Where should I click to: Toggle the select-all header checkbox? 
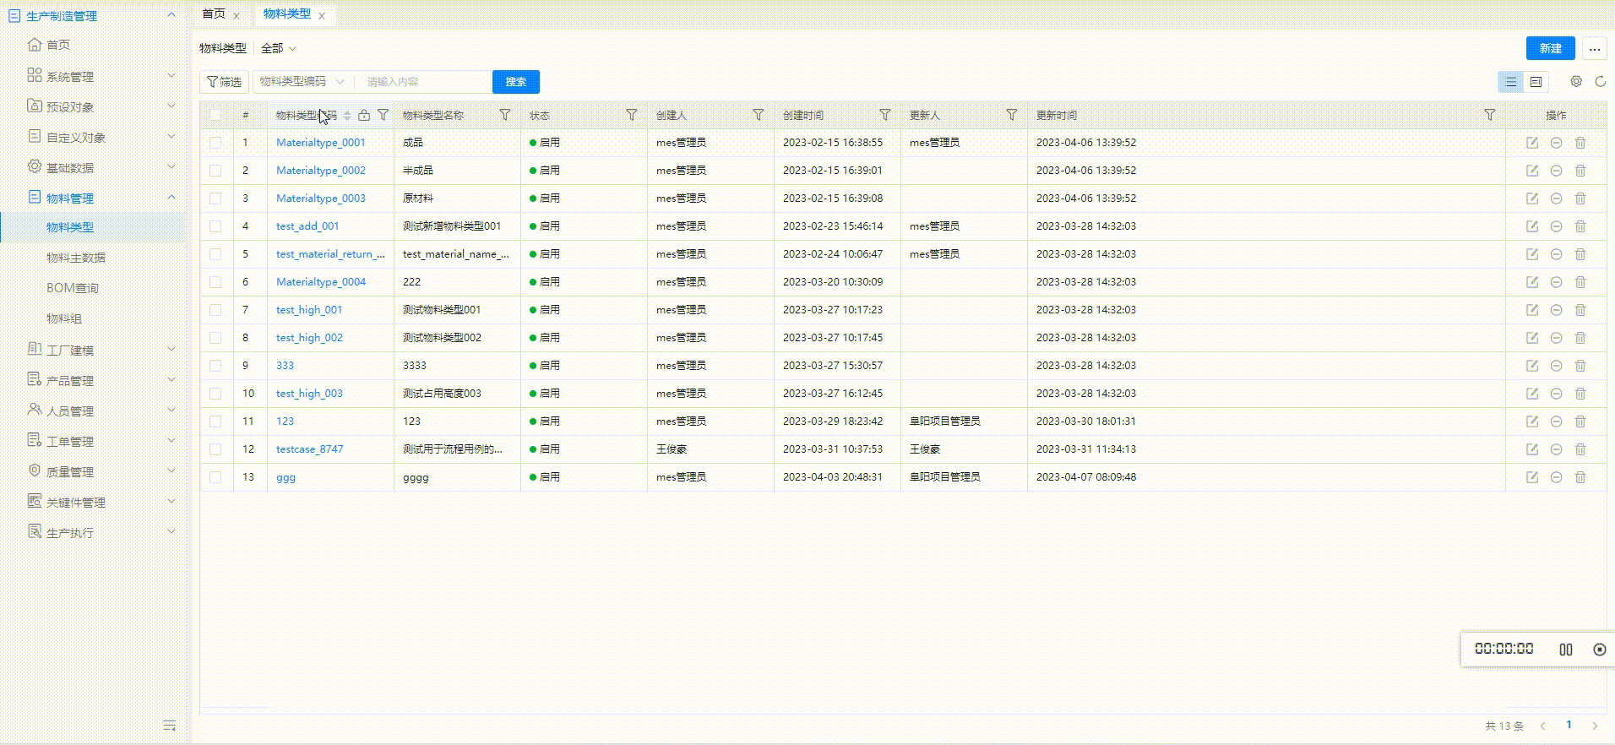pyautogui.click(x=215, y=116)
